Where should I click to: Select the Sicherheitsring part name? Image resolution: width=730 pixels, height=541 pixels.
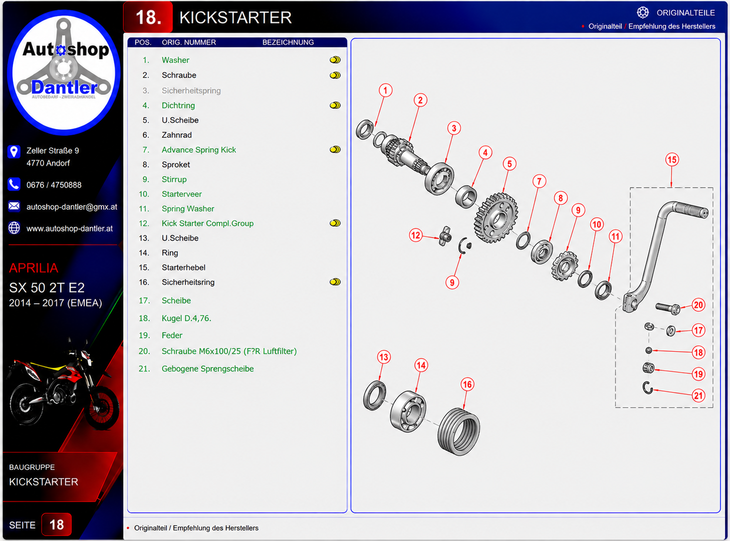(x=188, y=283)
